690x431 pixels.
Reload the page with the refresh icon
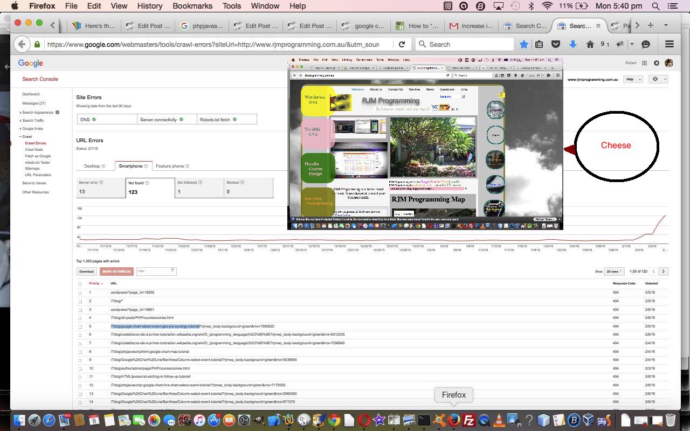point(402,44)
